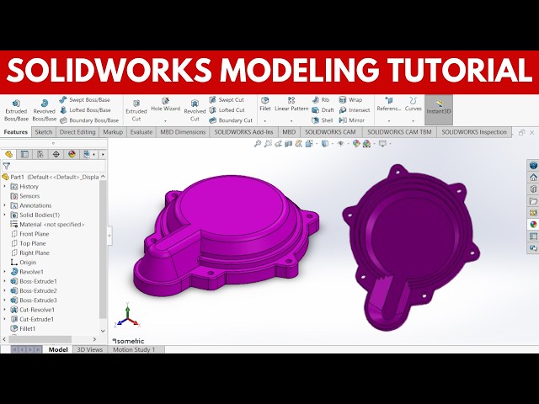539x404 pixels.
Task: Switch to the Evaluate tab
Action: coord(141,132)
